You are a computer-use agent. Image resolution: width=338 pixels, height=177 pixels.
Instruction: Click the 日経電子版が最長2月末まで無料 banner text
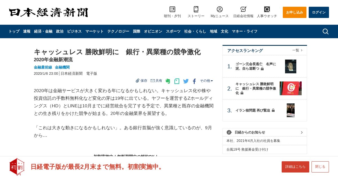point(97,167)
